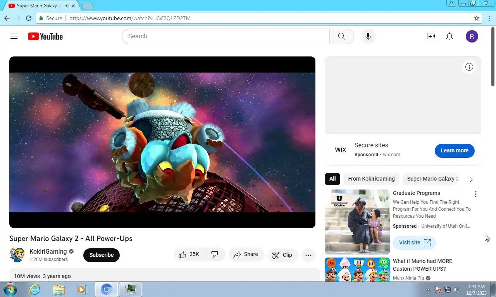Image resolution: width=496 pixels, height=297 pixels.
Task: Open What if Mario video thumbnail
Action: tap(357, 270)
